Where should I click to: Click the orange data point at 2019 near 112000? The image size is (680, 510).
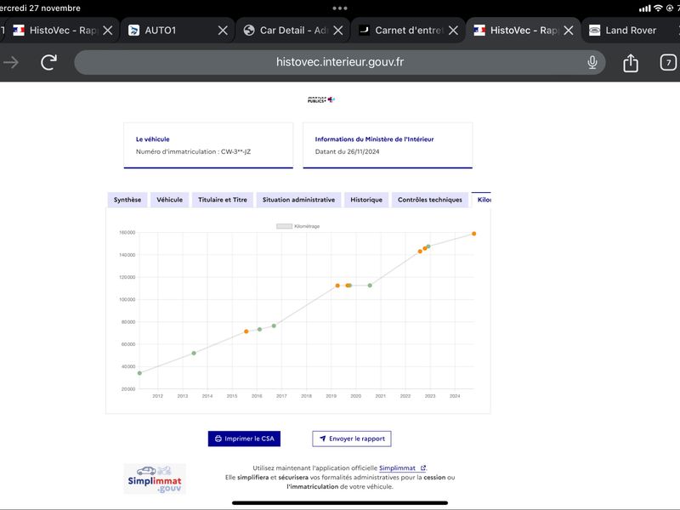337,286
